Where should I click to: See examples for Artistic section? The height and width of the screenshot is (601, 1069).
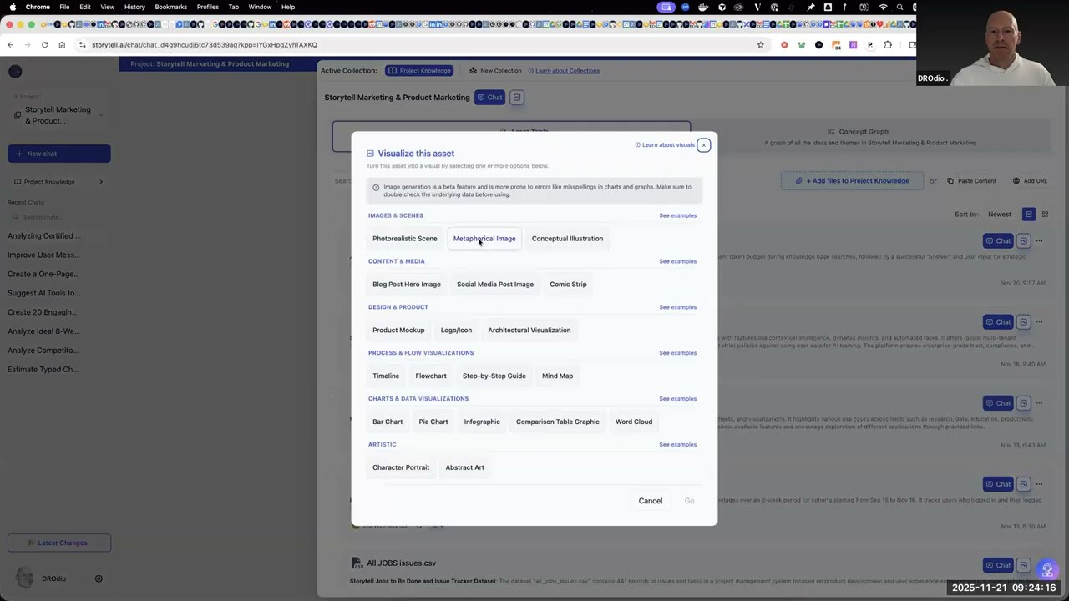(677, 446)
